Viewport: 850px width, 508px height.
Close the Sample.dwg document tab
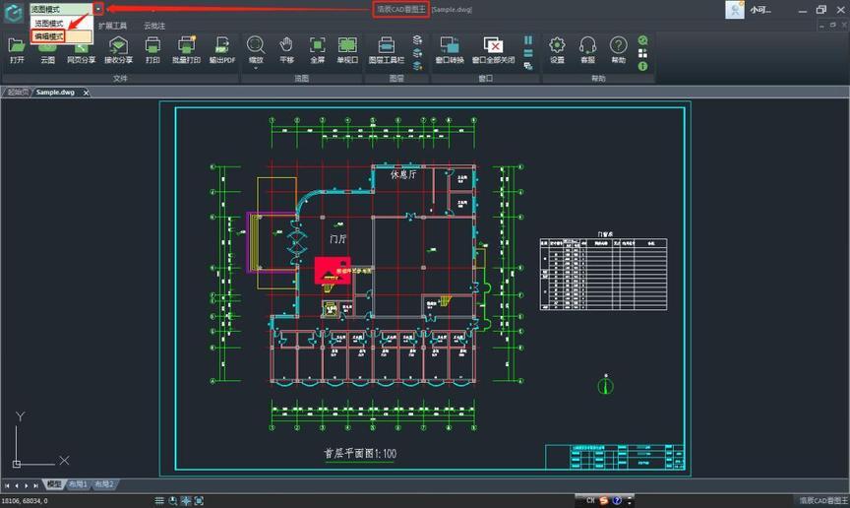point(86,93)
